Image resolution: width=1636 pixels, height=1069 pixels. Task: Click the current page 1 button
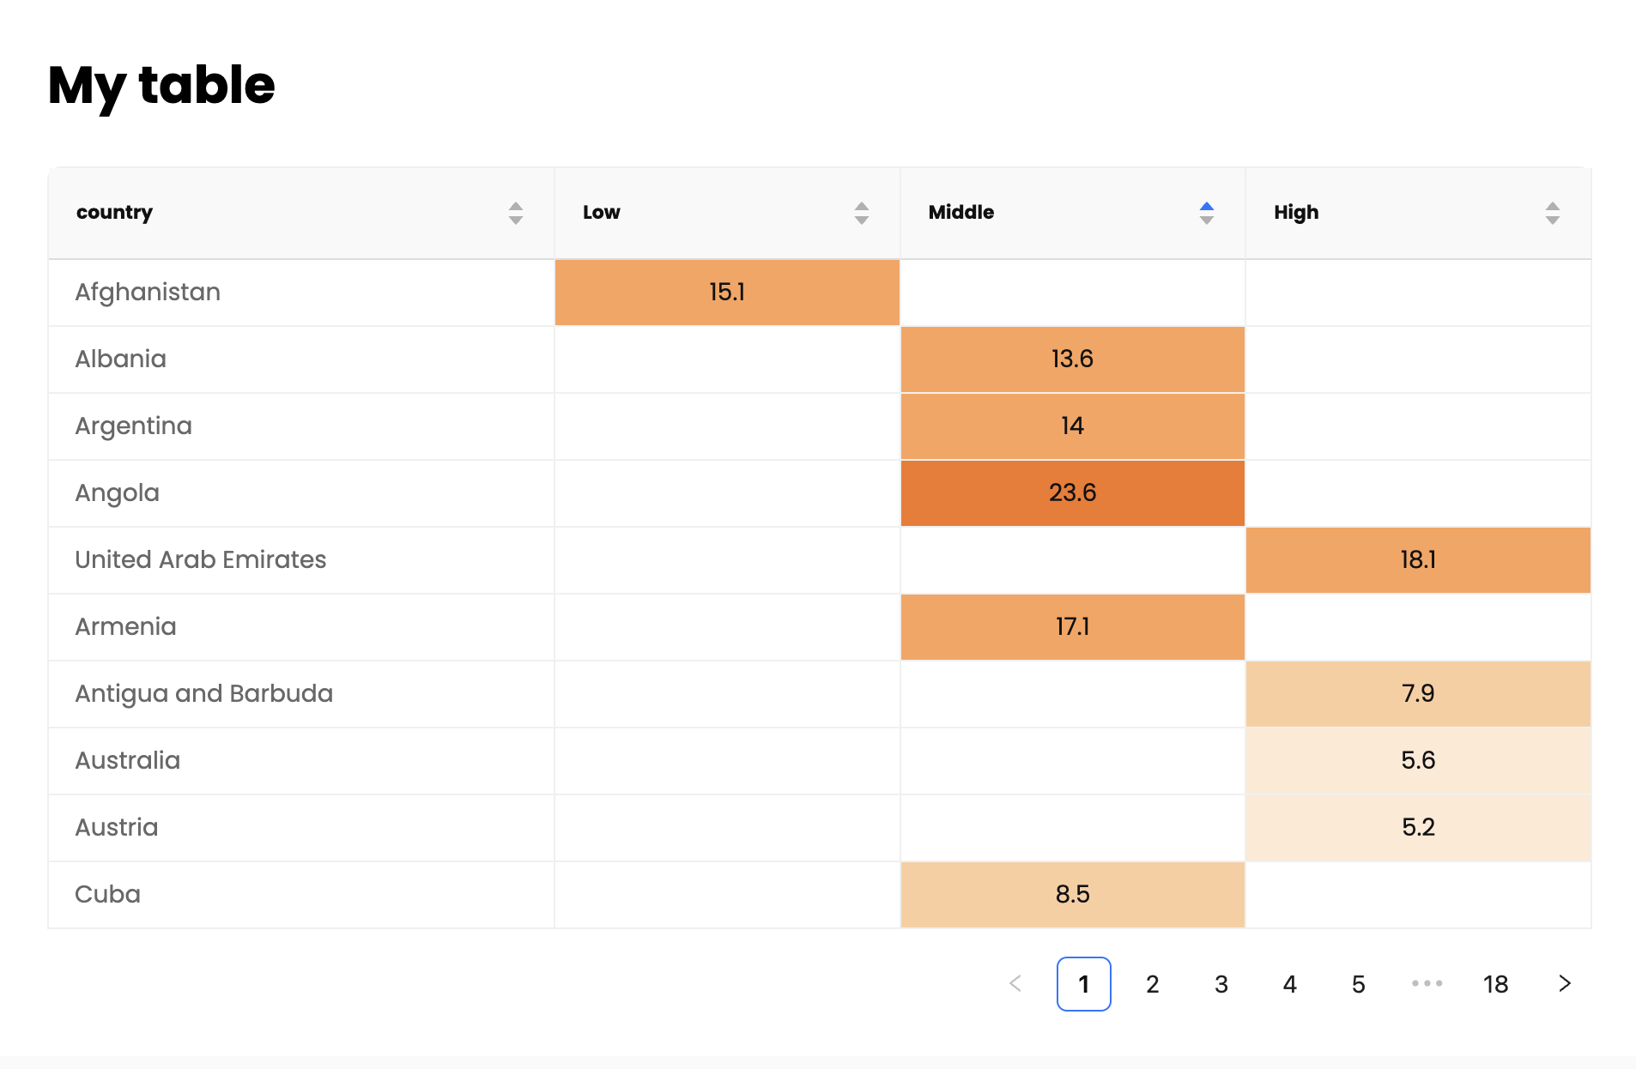[1083, 984]
